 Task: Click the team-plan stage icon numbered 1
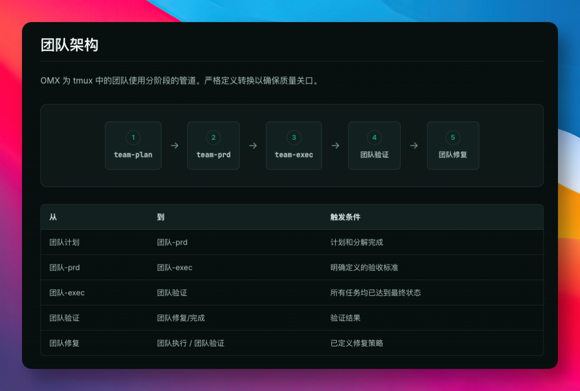[x=133, y=138]
